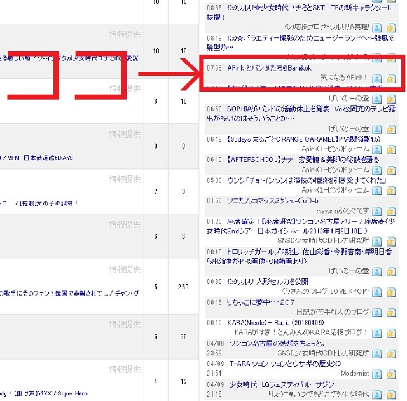Click the table cell showing 250
Screen dimensions: 407x401
[183, 287]
